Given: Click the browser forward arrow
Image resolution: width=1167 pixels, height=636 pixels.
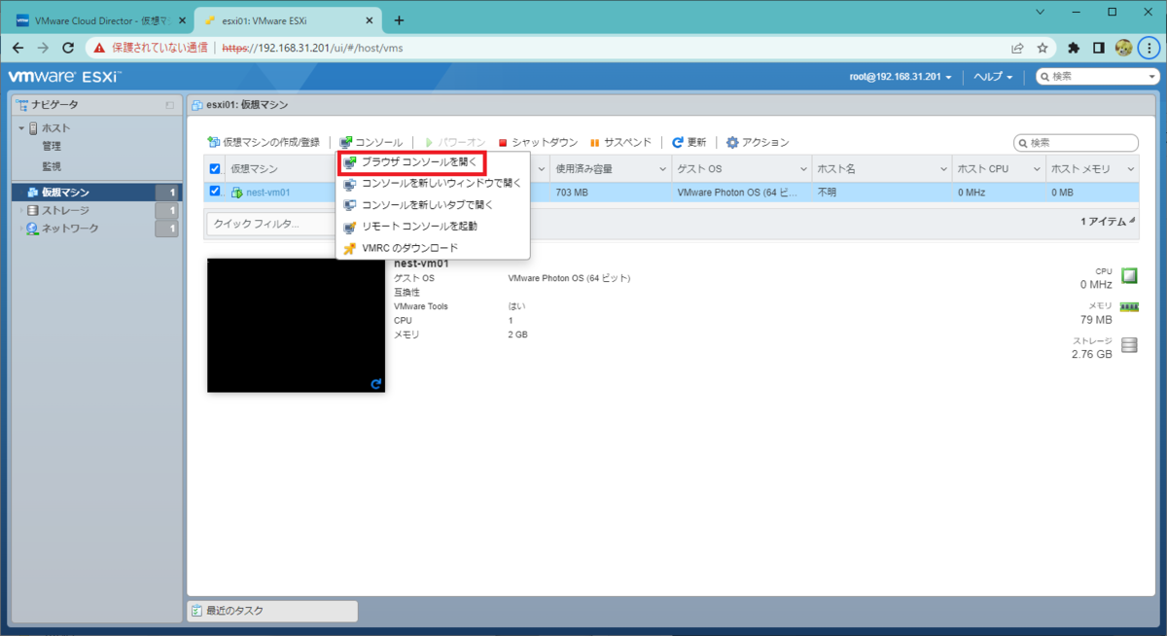Looking at the screenshot, I should point(43,47).
